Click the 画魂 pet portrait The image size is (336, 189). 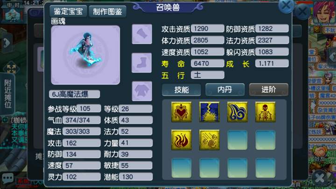(x=85, y=55)
